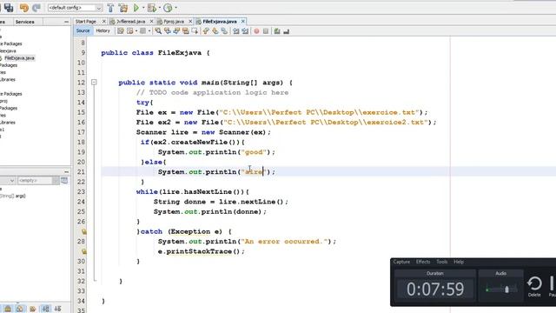The width and height of the screenshot is (556, 313).
Task: Open the recorder Capture menu
Action: pos(401,262)
